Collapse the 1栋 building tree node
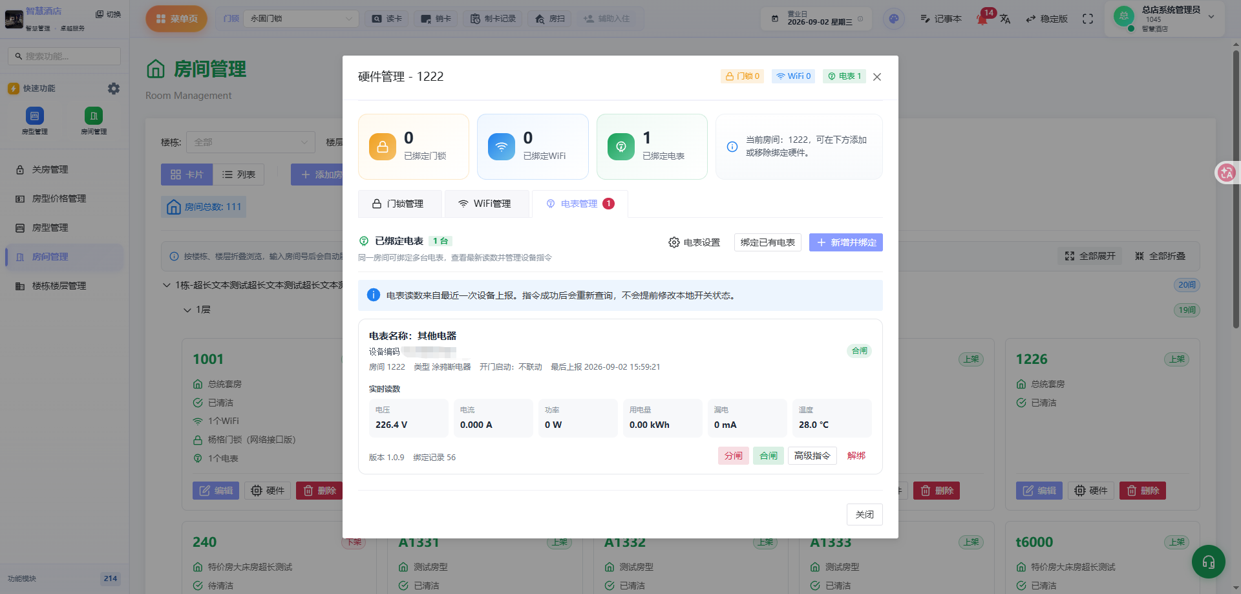This screenshot has height=594, width=1241. tap(167, 285)
